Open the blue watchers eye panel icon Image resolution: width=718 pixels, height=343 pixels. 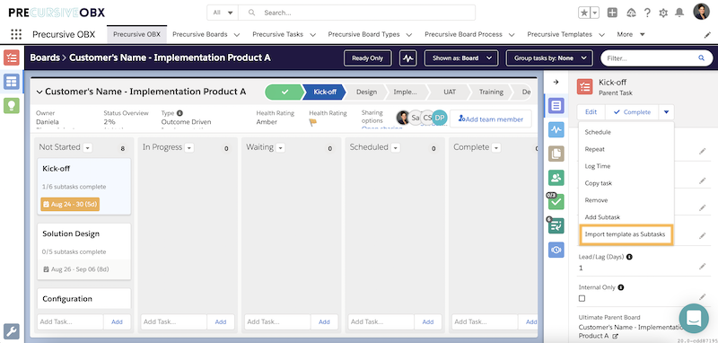(556, 250)
